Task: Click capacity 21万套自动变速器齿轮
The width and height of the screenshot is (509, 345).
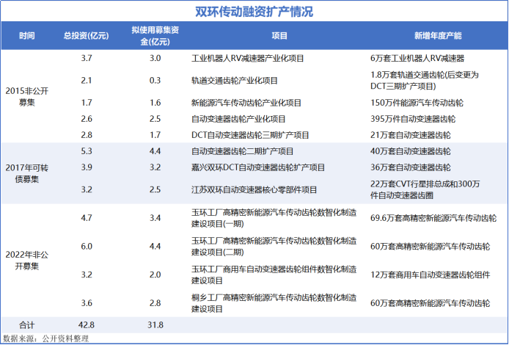Action: tap(410, 135)
